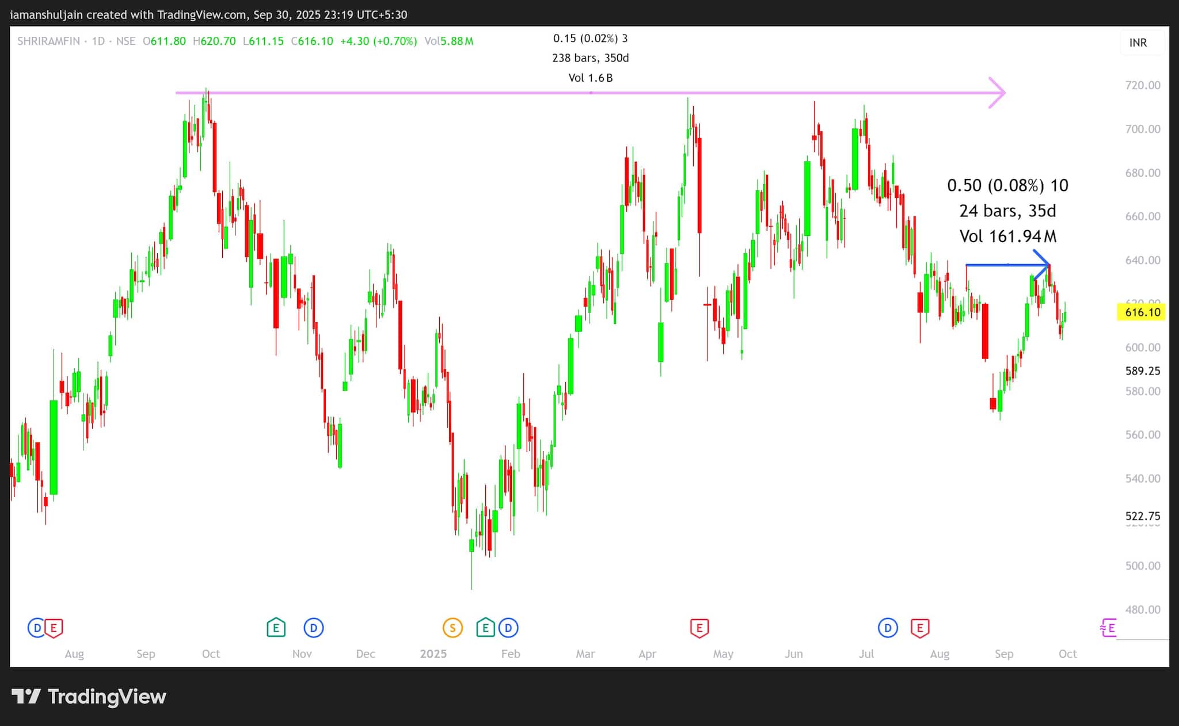Image resolution: width=1179 pixels, height=726 pixels.
Task: Click the TradingView logo at bottom
Action: [x=89, y=697]
